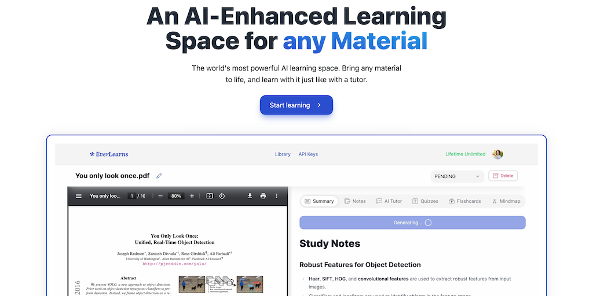Go to API Keys page
Viewport: 593px width, 296px height.
pos(308,154)
